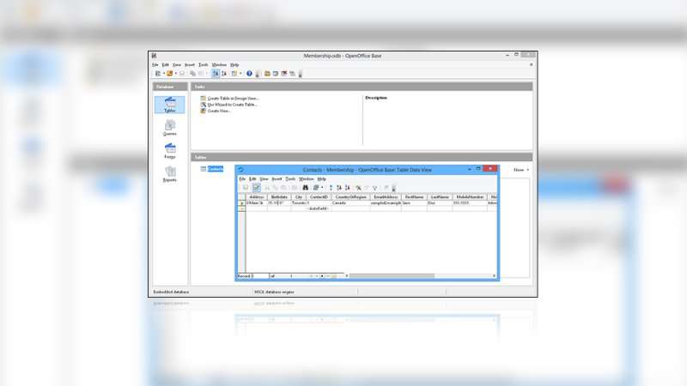Open Window menu in Table Data View
Viewport: 687px width, 386px height.
point(307,179)
